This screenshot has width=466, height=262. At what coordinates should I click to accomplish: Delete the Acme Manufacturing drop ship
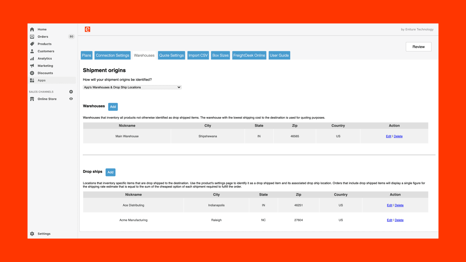pyautogui.click(x=399, y=220)
